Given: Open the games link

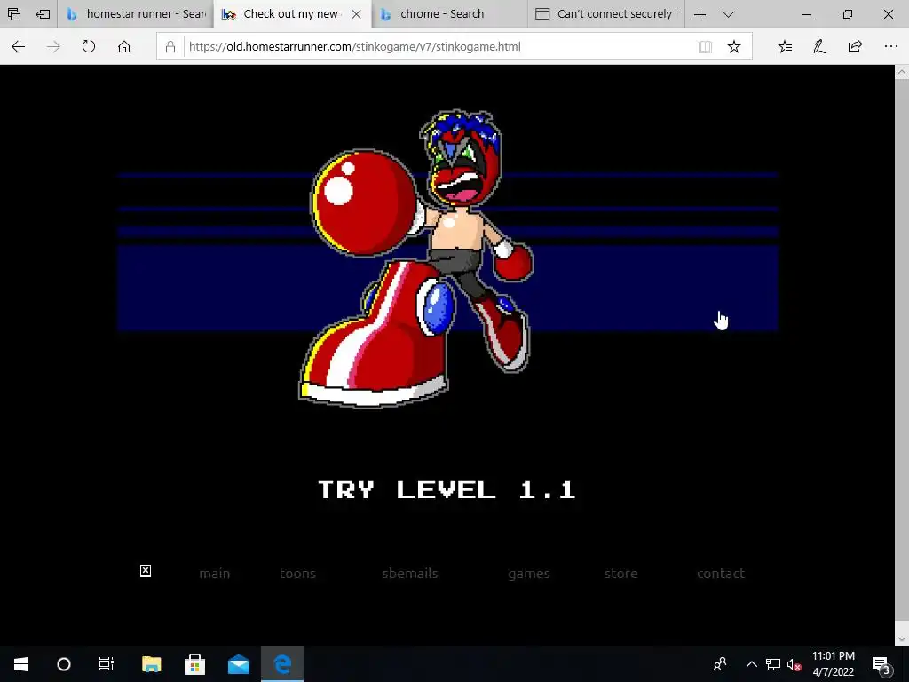Looking at the screenshot, I should [x=529, y=574].
